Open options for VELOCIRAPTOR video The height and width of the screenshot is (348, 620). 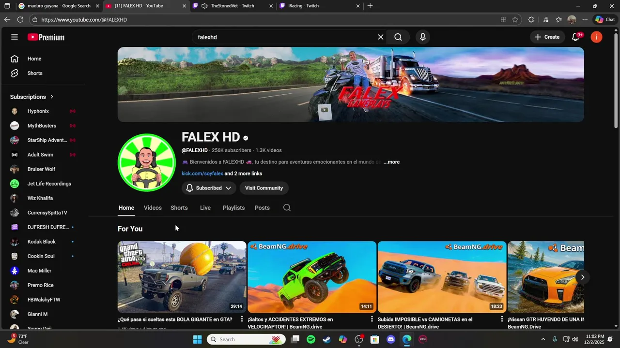click(x=372, y=319)
